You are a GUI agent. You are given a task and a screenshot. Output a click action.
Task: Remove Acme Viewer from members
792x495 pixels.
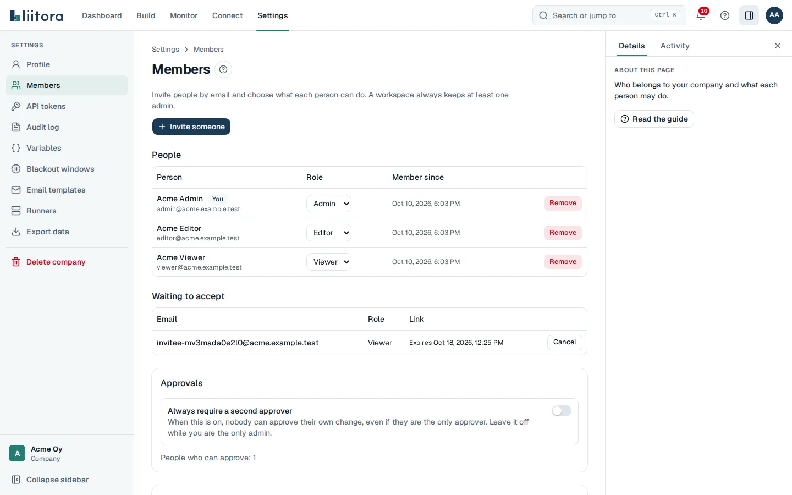pyautogui.click(x=563, y=262)
